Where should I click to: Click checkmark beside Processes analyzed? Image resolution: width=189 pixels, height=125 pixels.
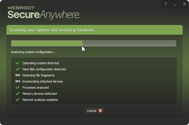pos(17,87)
